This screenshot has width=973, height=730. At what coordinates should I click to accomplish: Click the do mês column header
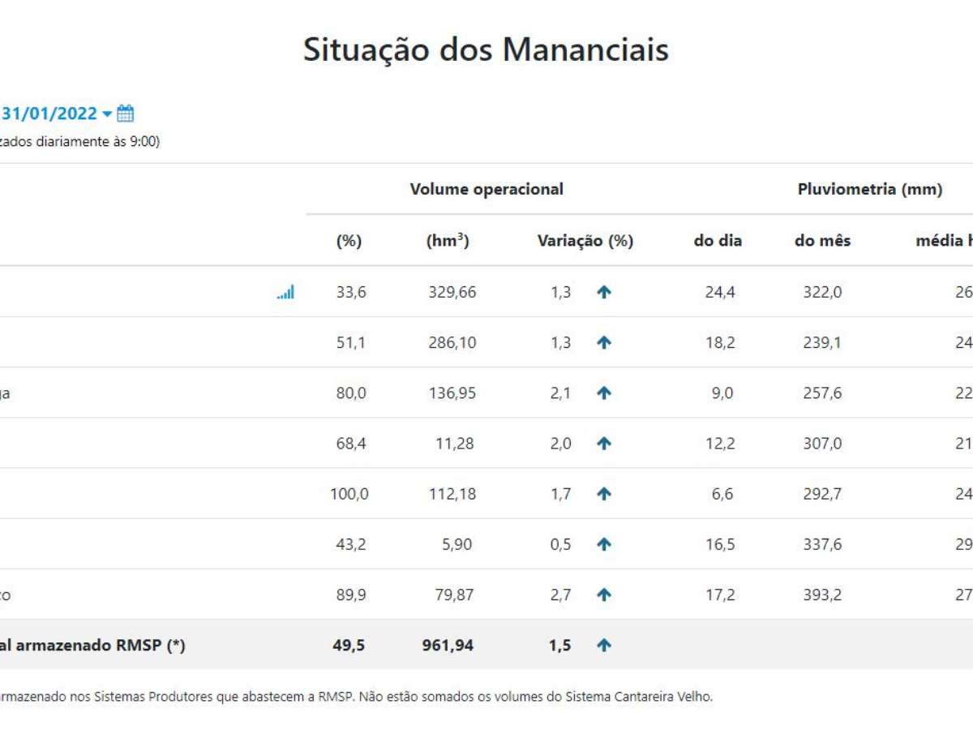pos(822,241)
